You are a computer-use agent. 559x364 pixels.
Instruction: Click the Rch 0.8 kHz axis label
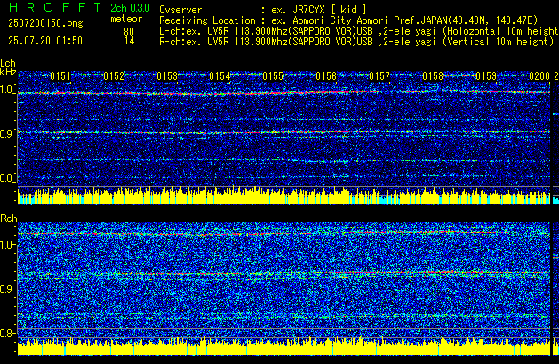click(7, 333)
